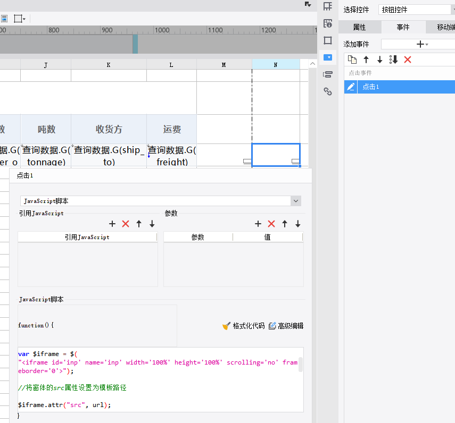This screenshot has height=423, width=455.
Task: Click the panel dock icon above the ruler
Action: tap(308, 4)
